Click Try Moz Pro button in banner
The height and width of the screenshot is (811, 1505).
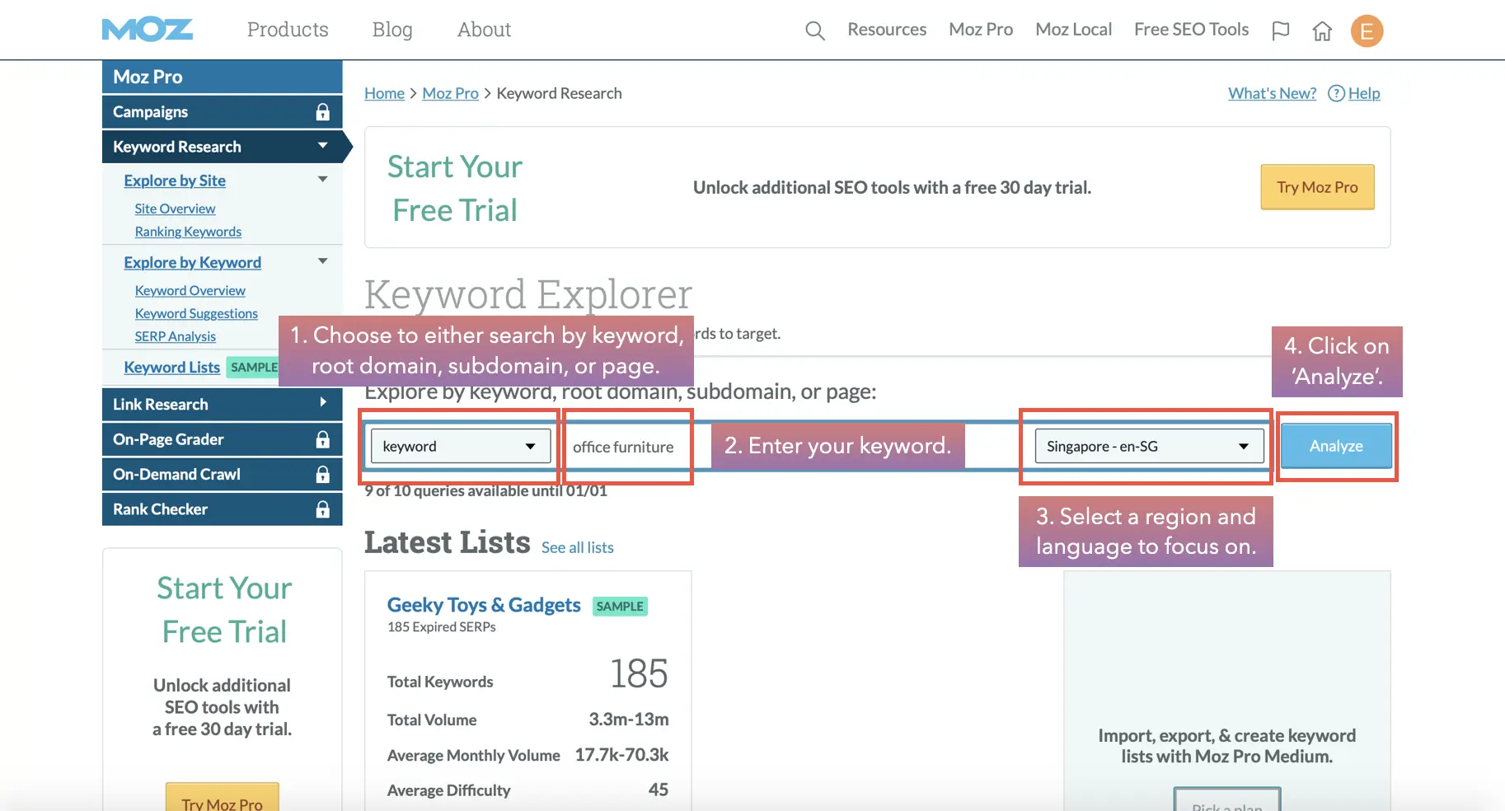click(1317, 187)
